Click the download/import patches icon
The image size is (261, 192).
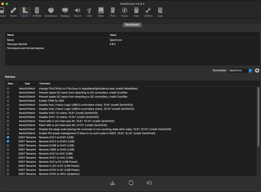(112, 183)
